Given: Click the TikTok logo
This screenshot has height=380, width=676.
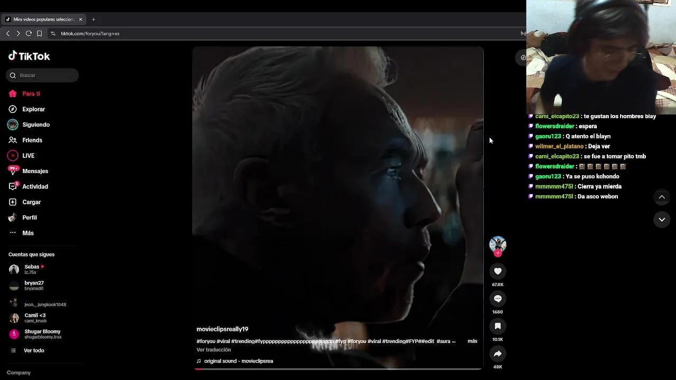Looking at the screenshot, I should pyautogui.click(x=29, y=56).
